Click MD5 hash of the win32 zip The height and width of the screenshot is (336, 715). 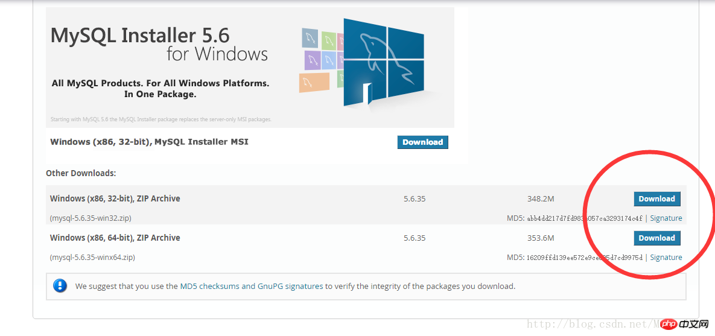click(585, 218)
